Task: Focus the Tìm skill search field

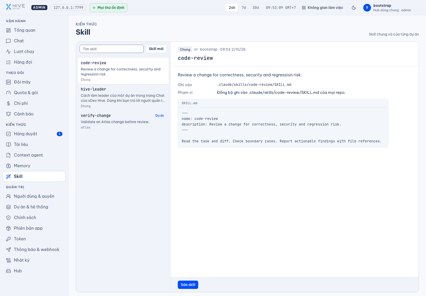Action: (112, 49)
